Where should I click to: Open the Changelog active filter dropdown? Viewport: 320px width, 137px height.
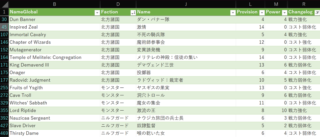click(x=317, y=12)
